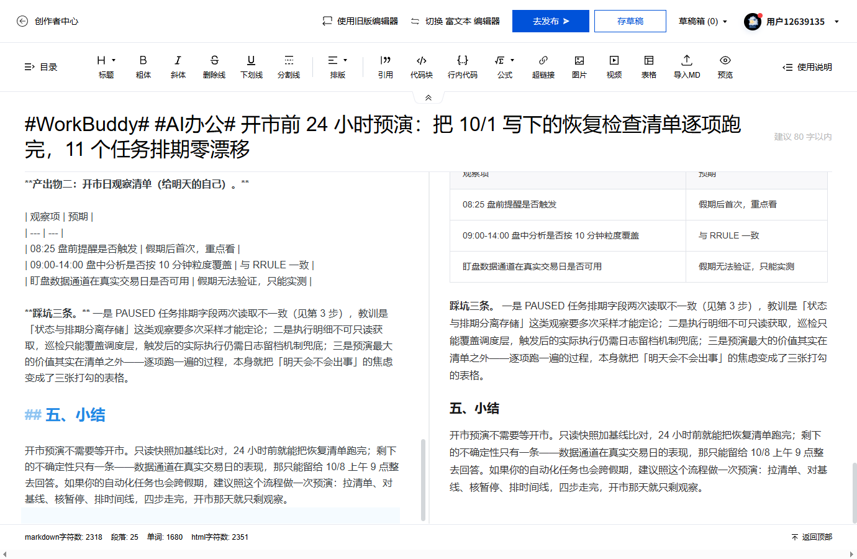The width and height of the screenshot is (857, 559).
Task: Insert a 代码块 code block
Action: point(422,67)
